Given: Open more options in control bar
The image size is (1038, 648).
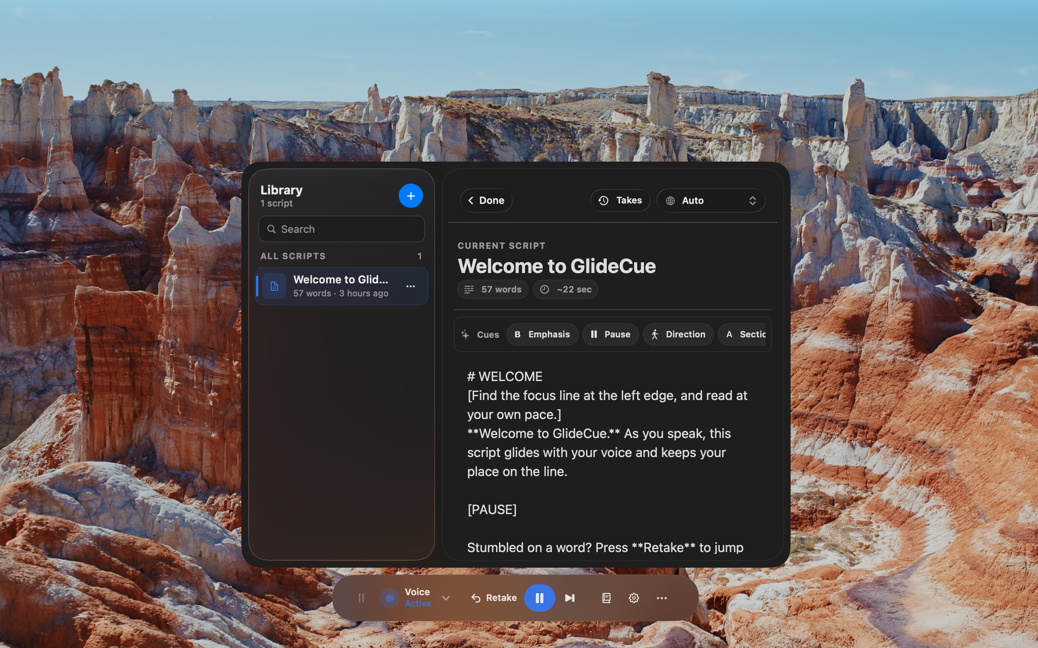Looking at the screenshot, I should click(662, 598).
